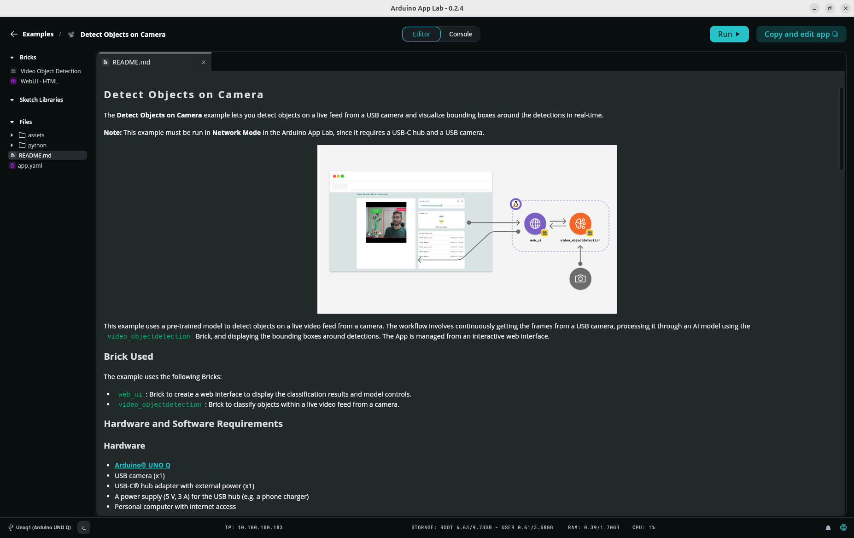Open the Arduino® UNO Q link
This screenshot has height=538, width=854.
[x=142, y=465]
